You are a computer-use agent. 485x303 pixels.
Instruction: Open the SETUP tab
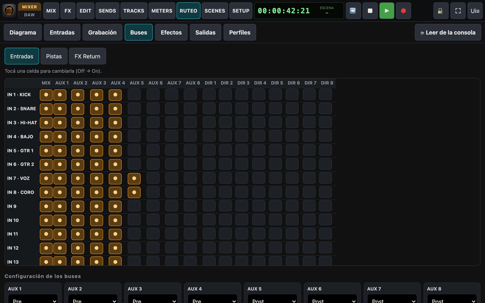[x=241, y=11]
